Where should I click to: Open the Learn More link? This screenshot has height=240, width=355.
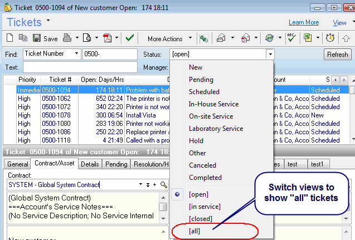[x=304, y=22]
